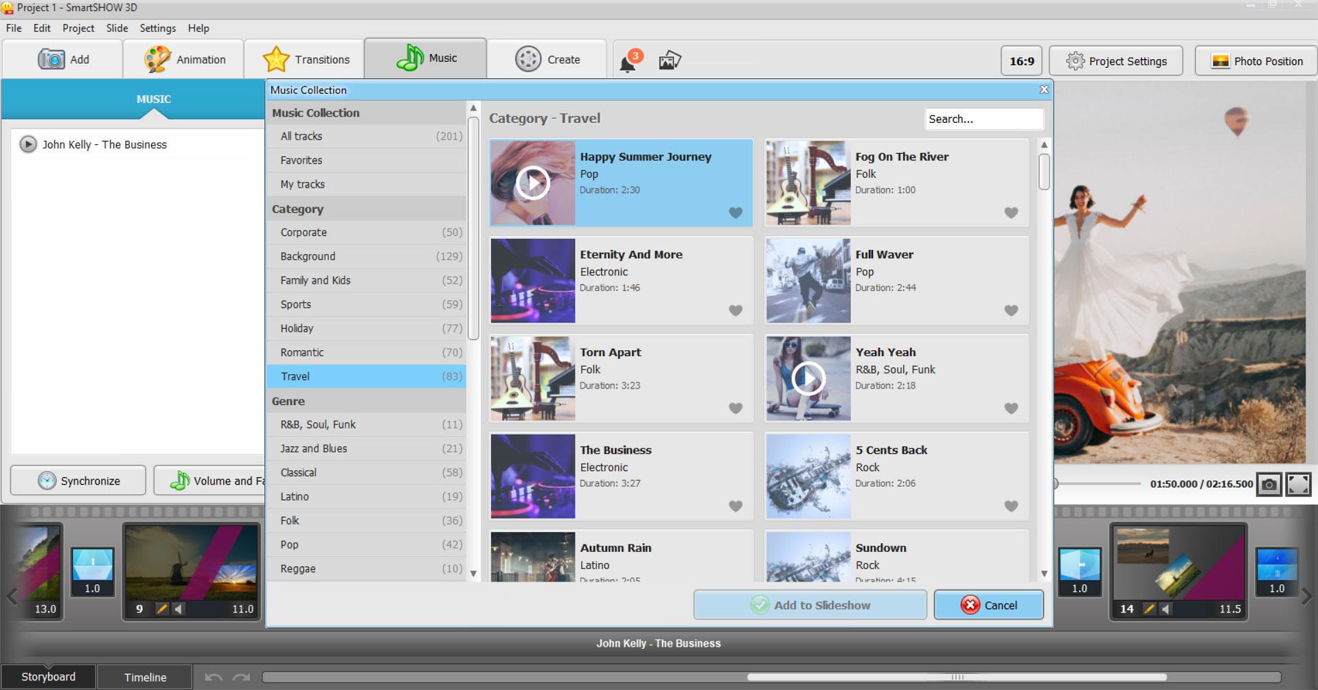This screenshot has height=690, width=1318.
Task: Open the 16:9 aspect ratio selector
Action: click(x=1021, y=61)
